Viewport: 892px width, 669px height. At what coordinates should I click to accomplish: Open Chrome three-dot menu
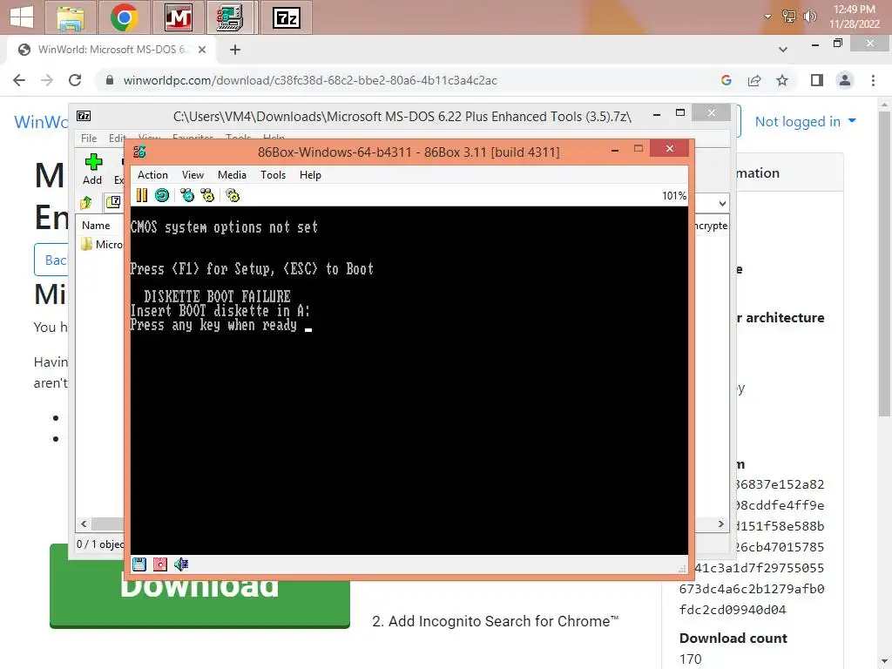click(873, 80)
